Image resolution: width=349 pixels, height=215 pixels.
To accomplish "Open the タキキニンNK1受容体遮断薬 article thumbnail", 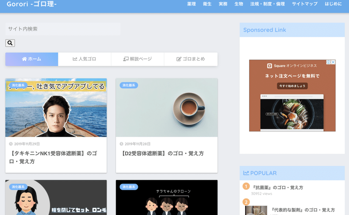I will (x=56, y=108).
